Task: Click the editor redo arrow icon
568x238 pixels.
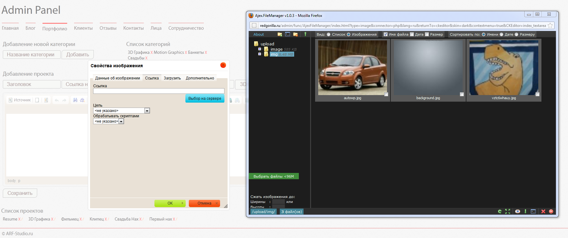Action: click(x=64, y=100)
